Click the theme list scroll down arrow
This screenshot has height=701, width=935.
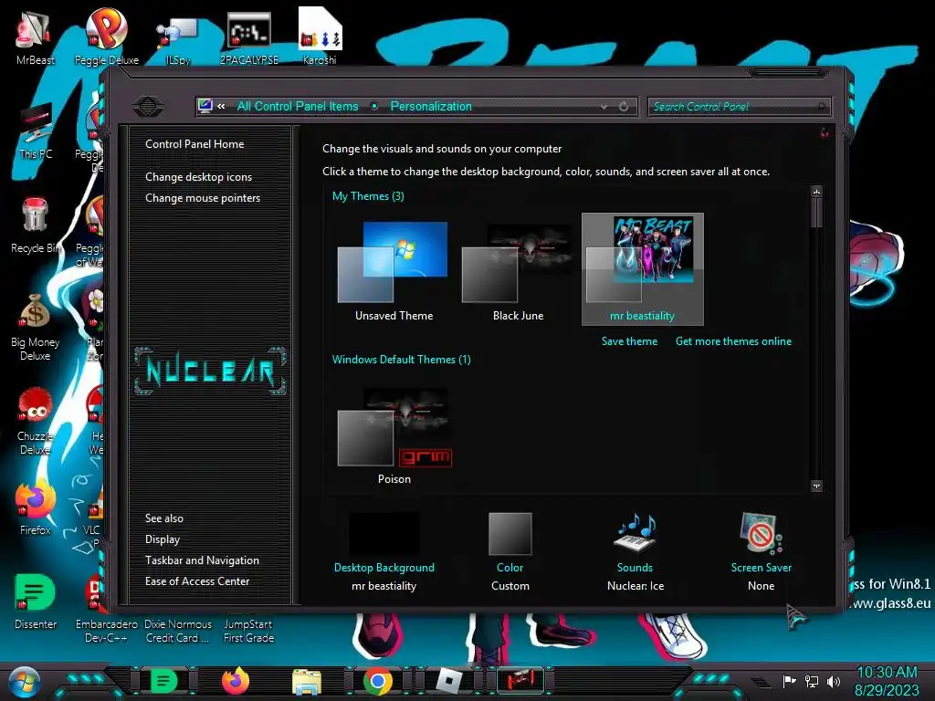[x=816, y=486]
